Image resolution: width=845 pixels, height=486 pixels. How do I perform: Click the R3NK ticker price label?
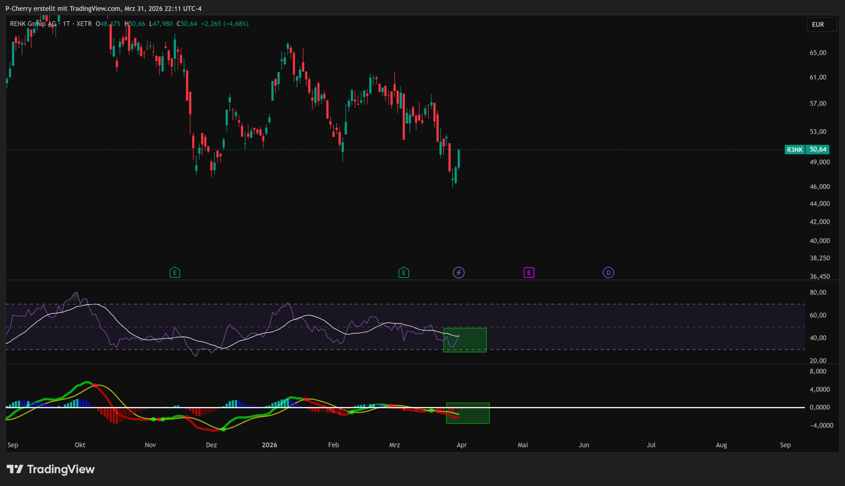pos(794,150)
